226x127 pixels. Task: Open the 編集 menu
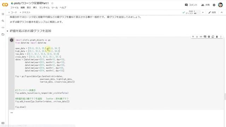tap(23, 7)
